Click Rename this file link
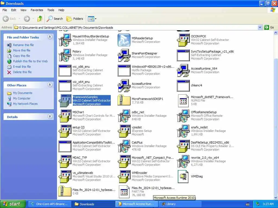278x208 pixels. tap(23, 45)
